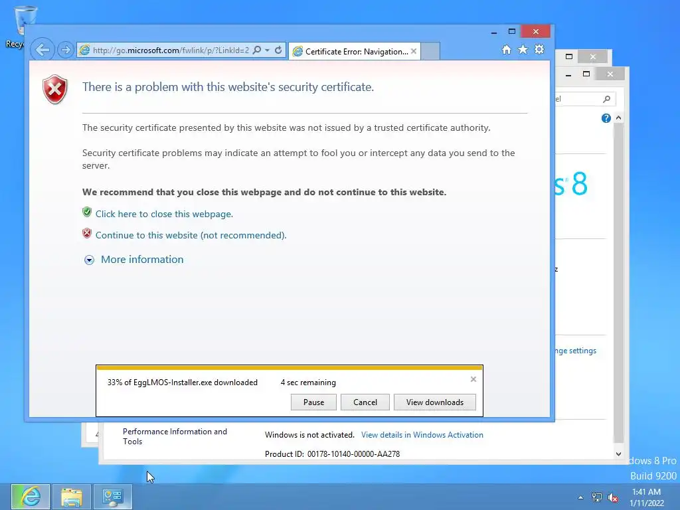The image size is (680, 510).
Task: Click the red shield error icon
Action: point(55,90)
